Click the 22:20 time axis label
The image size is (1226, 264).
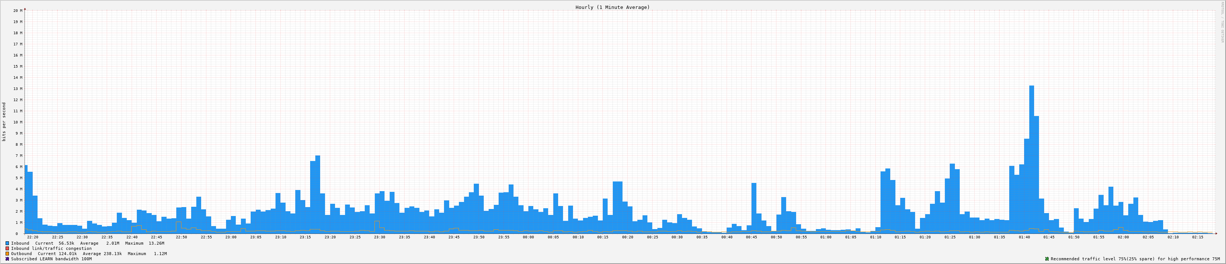pos(33,237)
